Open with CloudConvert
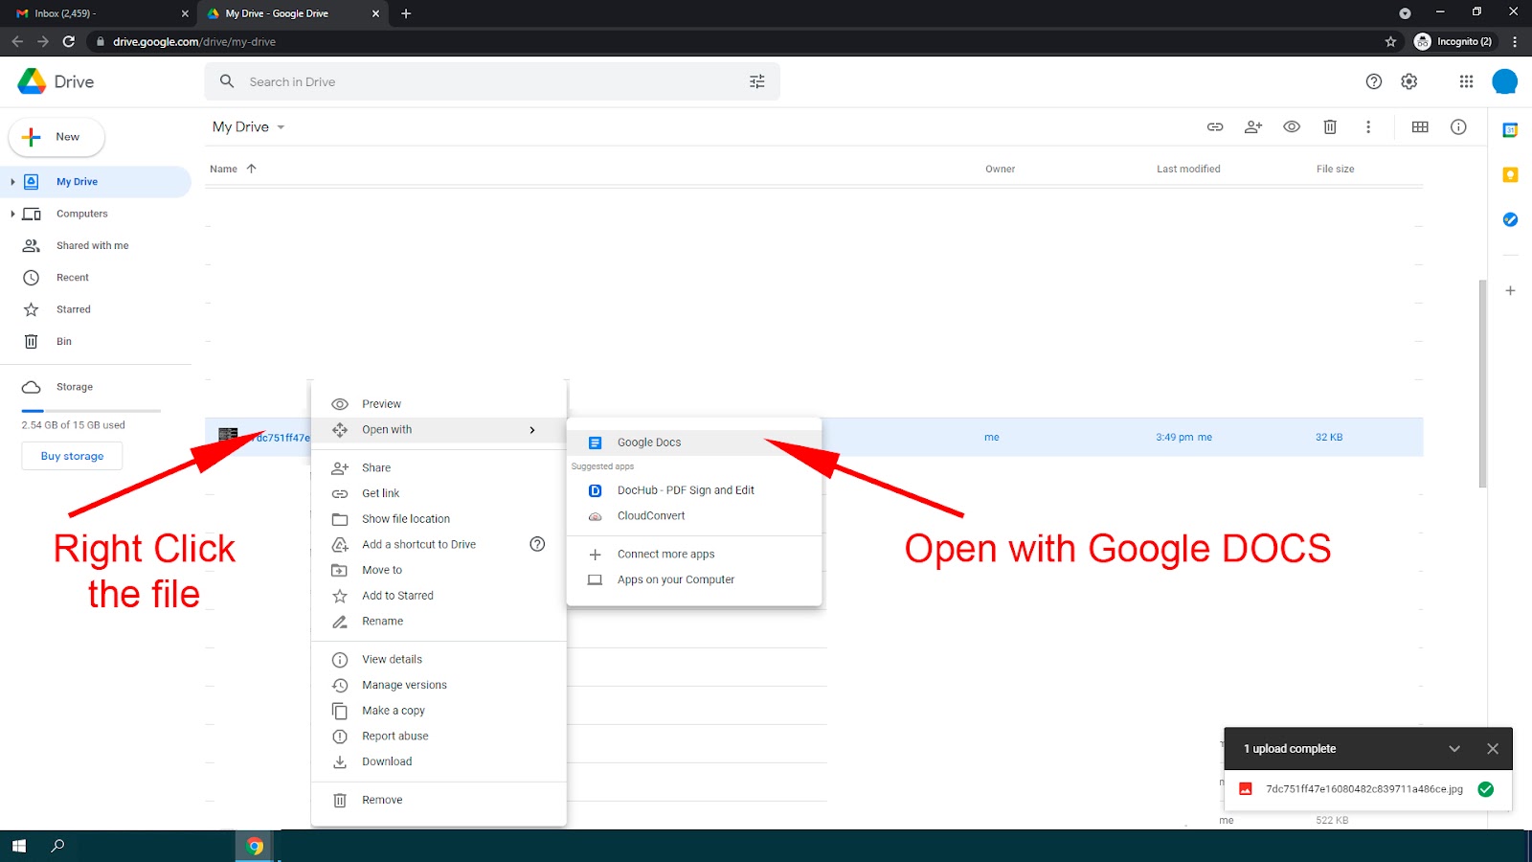The width and height of the screenshot is (1532, 862). pos(694,516)
